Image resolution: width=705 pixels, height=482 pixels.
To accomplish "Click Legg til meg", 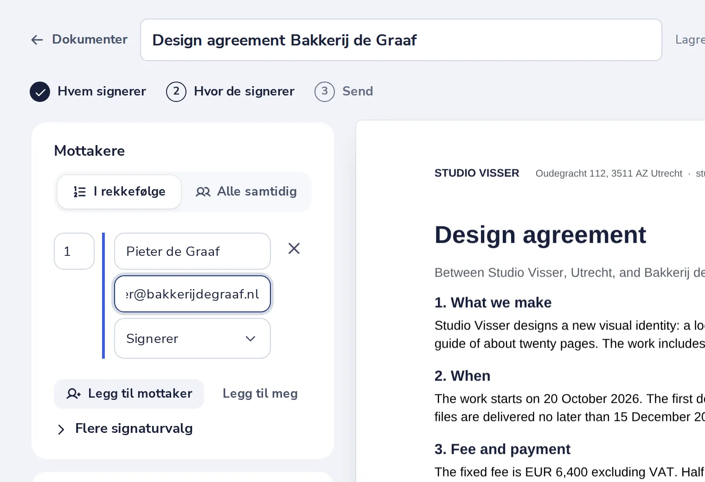I will pos(260,394).
